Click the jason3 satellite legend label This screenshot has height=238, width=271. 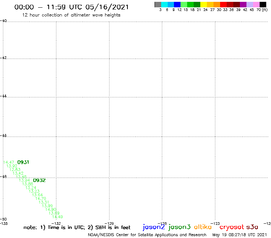[x=179, y=227]
